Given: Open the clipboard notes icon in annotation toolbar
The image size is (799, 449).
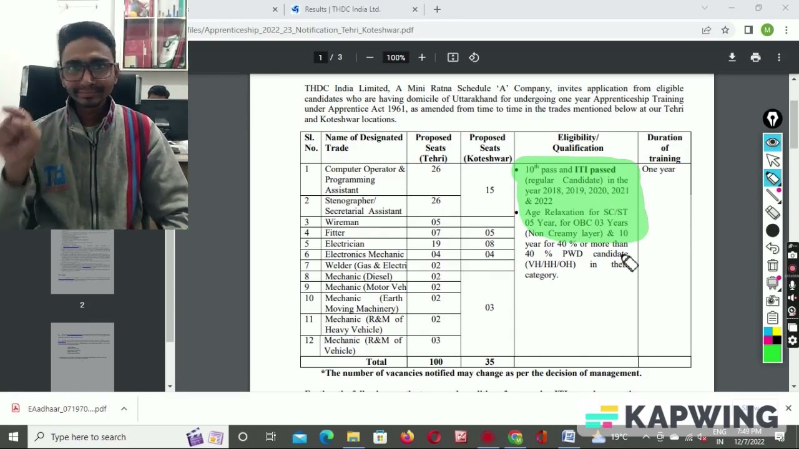Looking at the screenshot, I should pyautogui.click(x=773, y=318).
